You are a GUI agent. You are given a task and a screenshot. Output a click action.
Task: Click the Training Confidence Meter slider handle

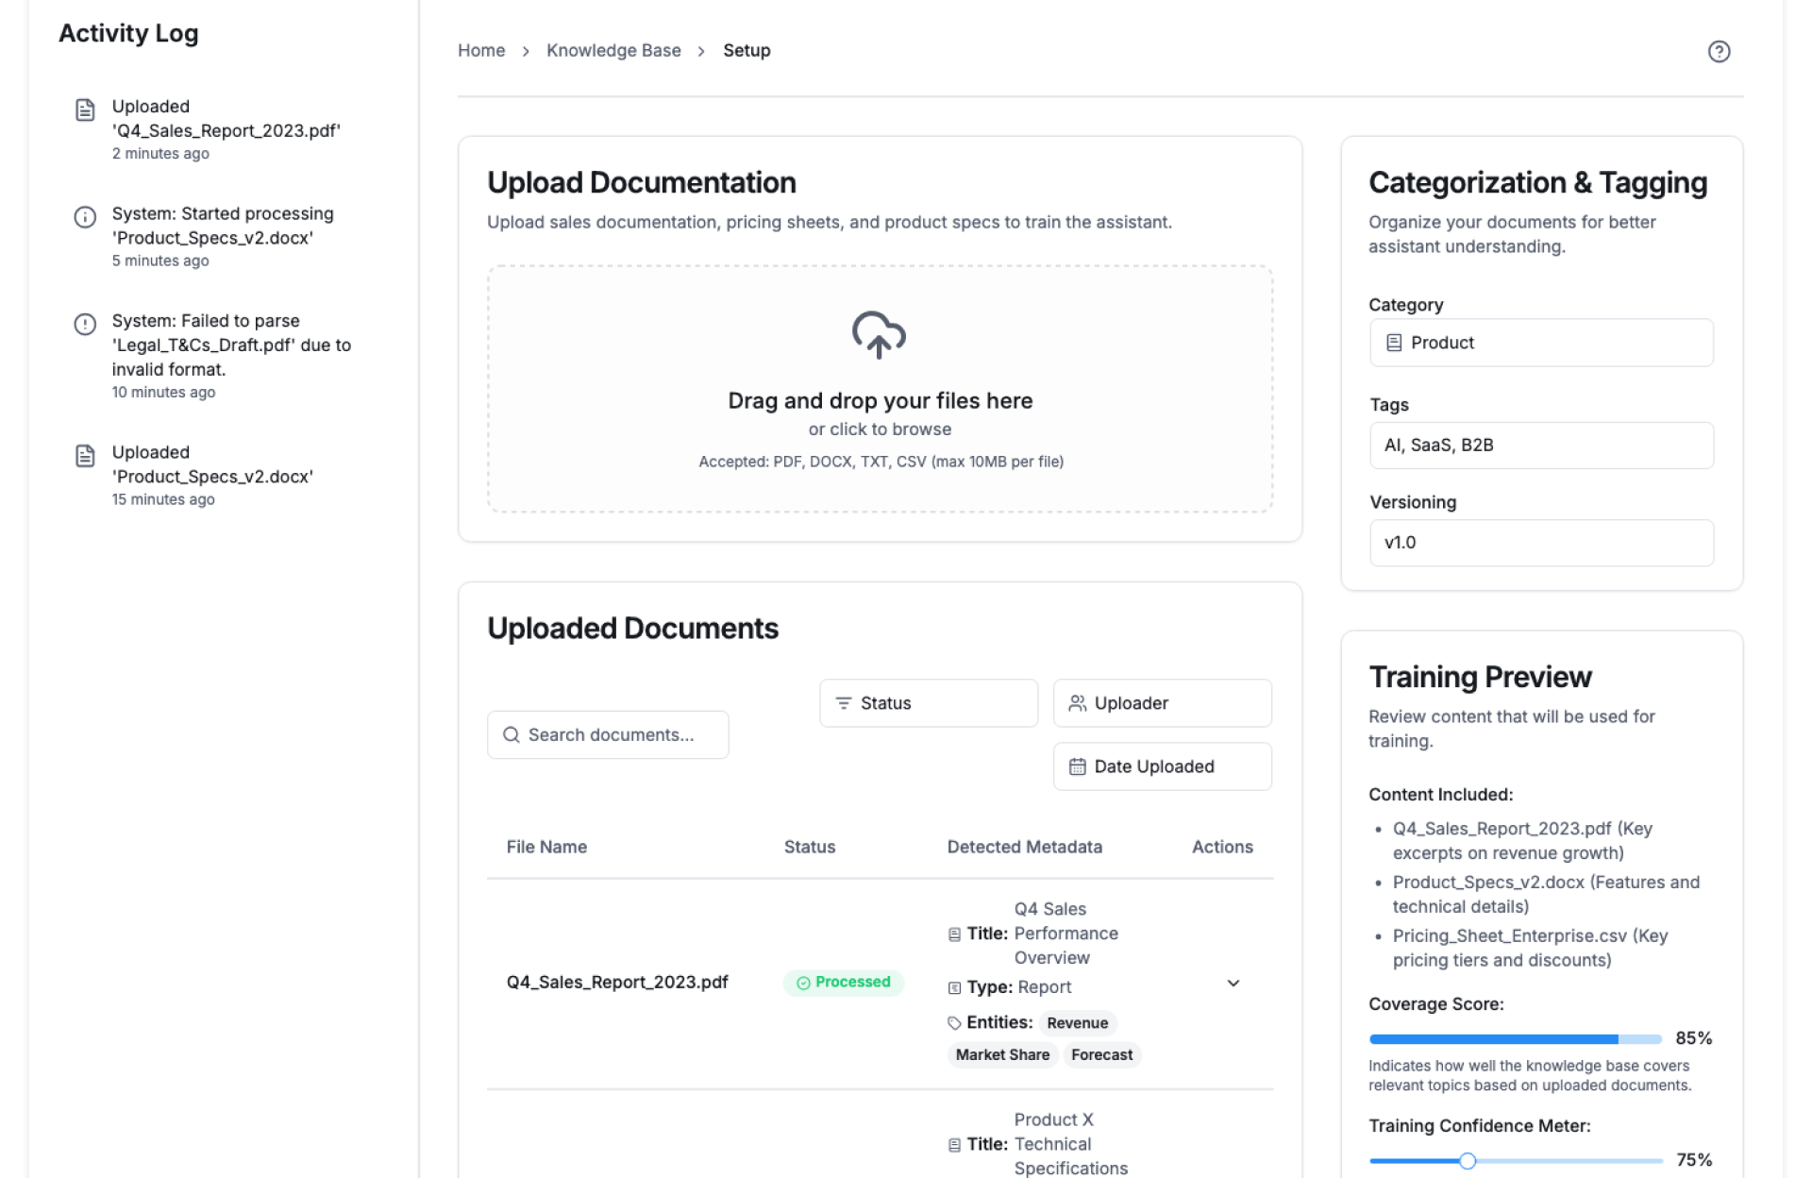pos(1467,1161)
